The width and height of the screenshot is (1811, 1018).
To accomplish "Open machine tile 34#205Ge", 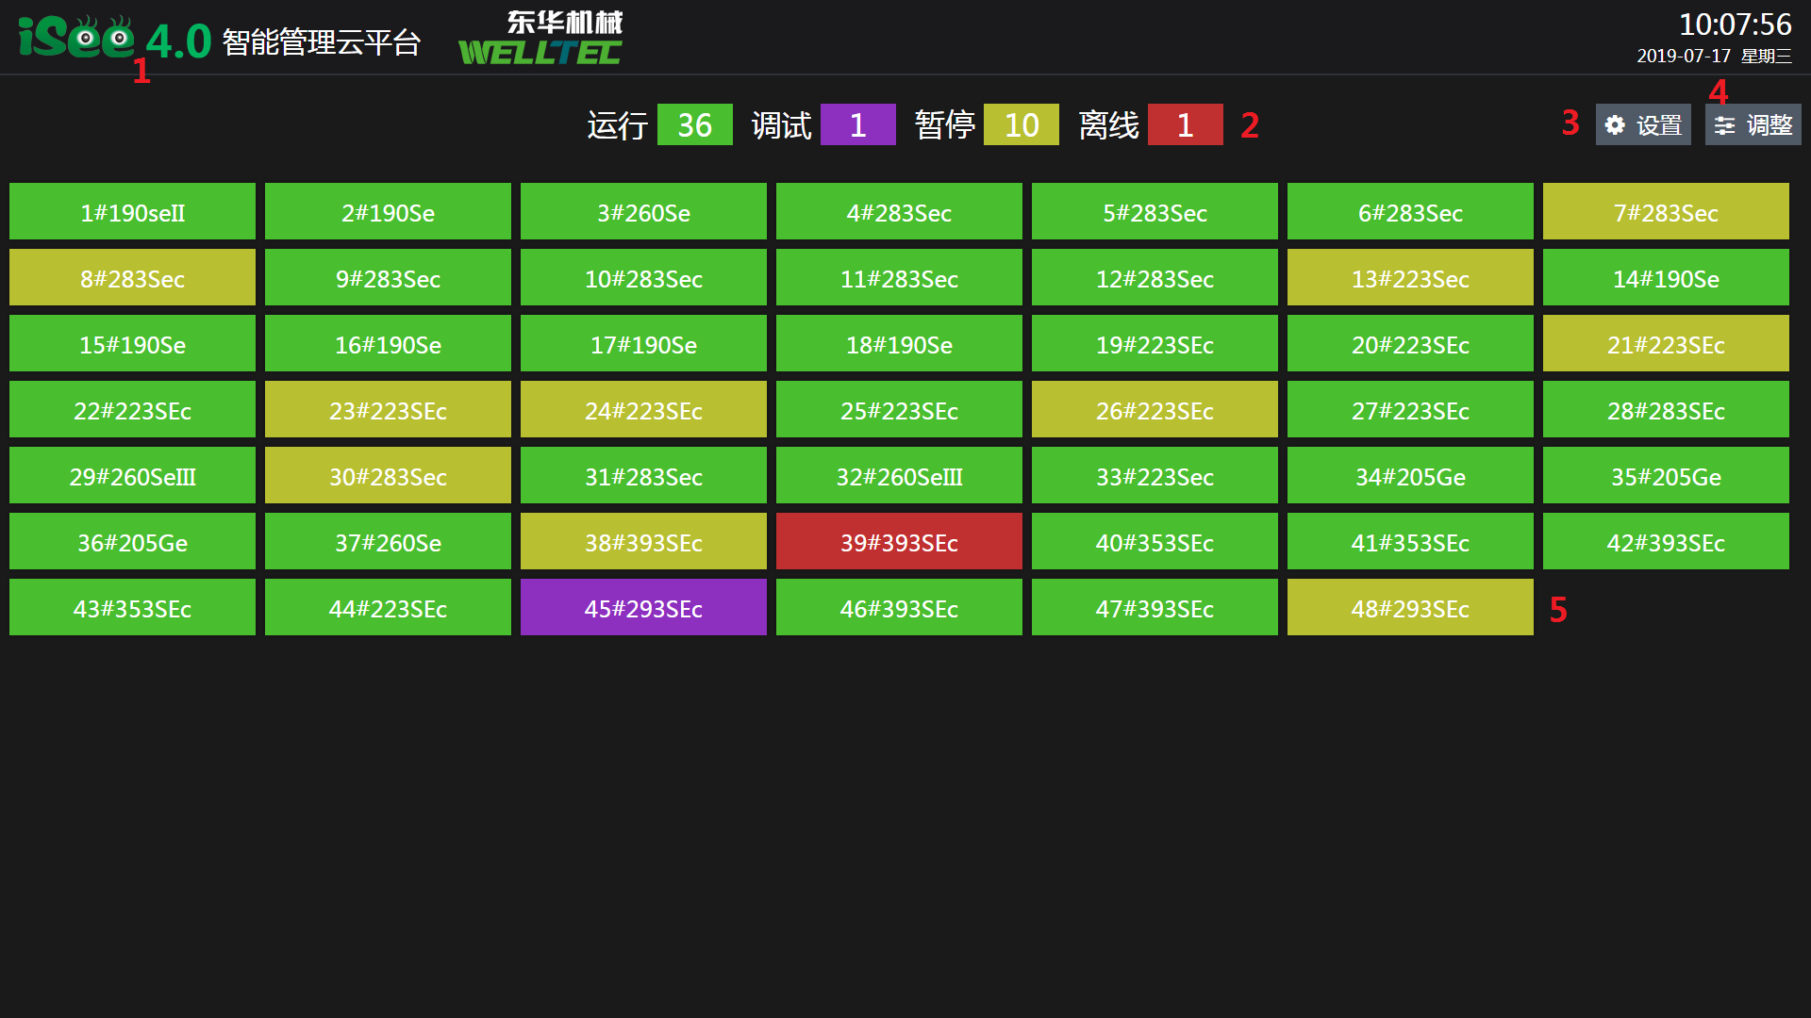I will pos(1410,476).
